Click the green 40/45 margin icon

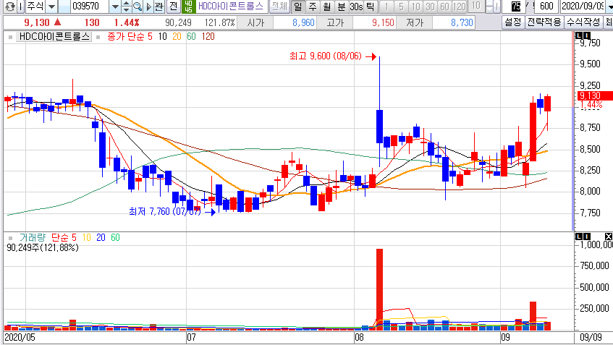click(x=188, y=7)
